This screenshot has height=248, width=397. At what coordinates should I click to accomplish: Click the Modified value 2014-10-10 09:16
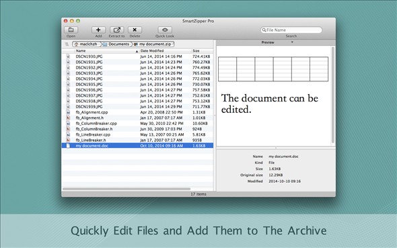[285, 181]
